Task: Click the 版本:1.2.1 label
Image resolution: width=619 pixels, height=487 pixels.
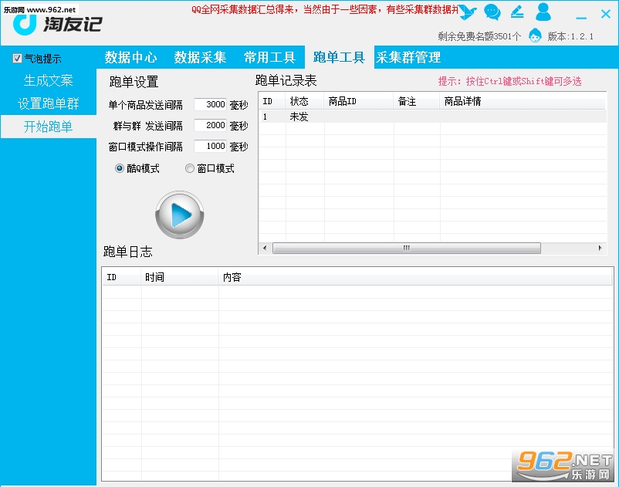Action: pyautogui.click(x=570, y=36)
